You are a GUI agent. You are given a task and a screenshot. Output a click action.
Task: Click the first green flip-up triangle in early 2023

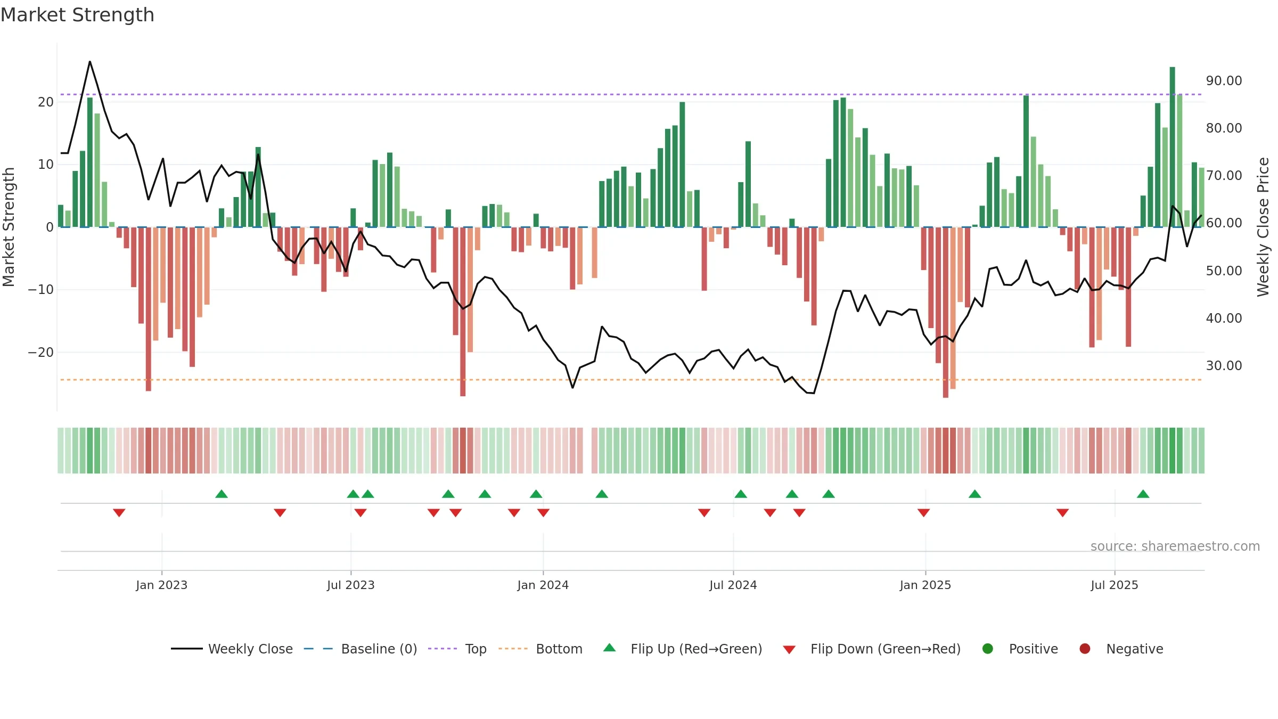(222, 494)
